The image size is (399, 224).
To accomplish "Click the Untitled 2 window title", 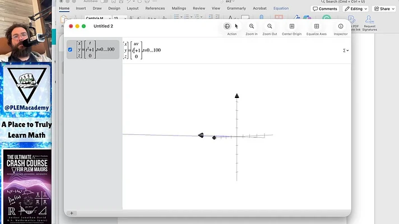I will tap(103, 26).
